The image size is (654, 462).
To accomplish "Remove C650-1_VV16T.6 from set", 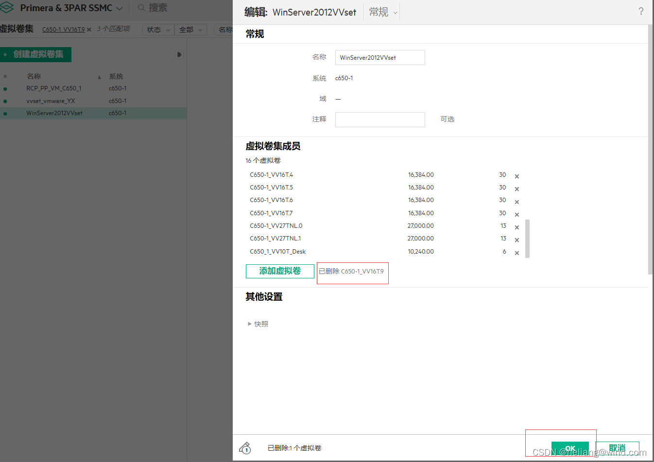I will point(517,202).
